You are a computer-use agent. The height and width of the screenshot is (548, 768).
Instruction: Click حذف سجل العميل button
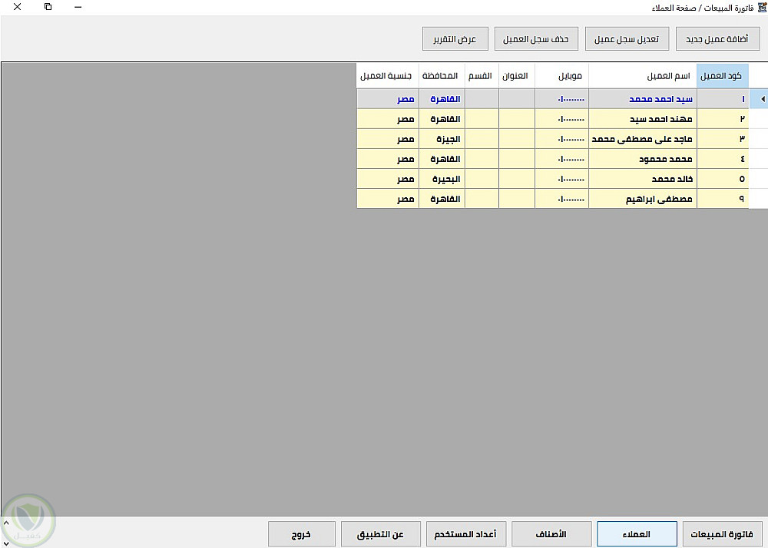pos(536,38)
